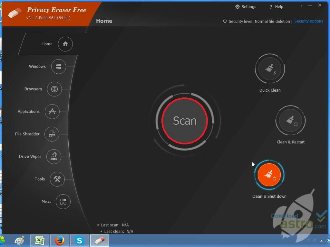Select Privacy Eraser in the taskbar
This screenshot has height=247, width=330.
point(100,241)
